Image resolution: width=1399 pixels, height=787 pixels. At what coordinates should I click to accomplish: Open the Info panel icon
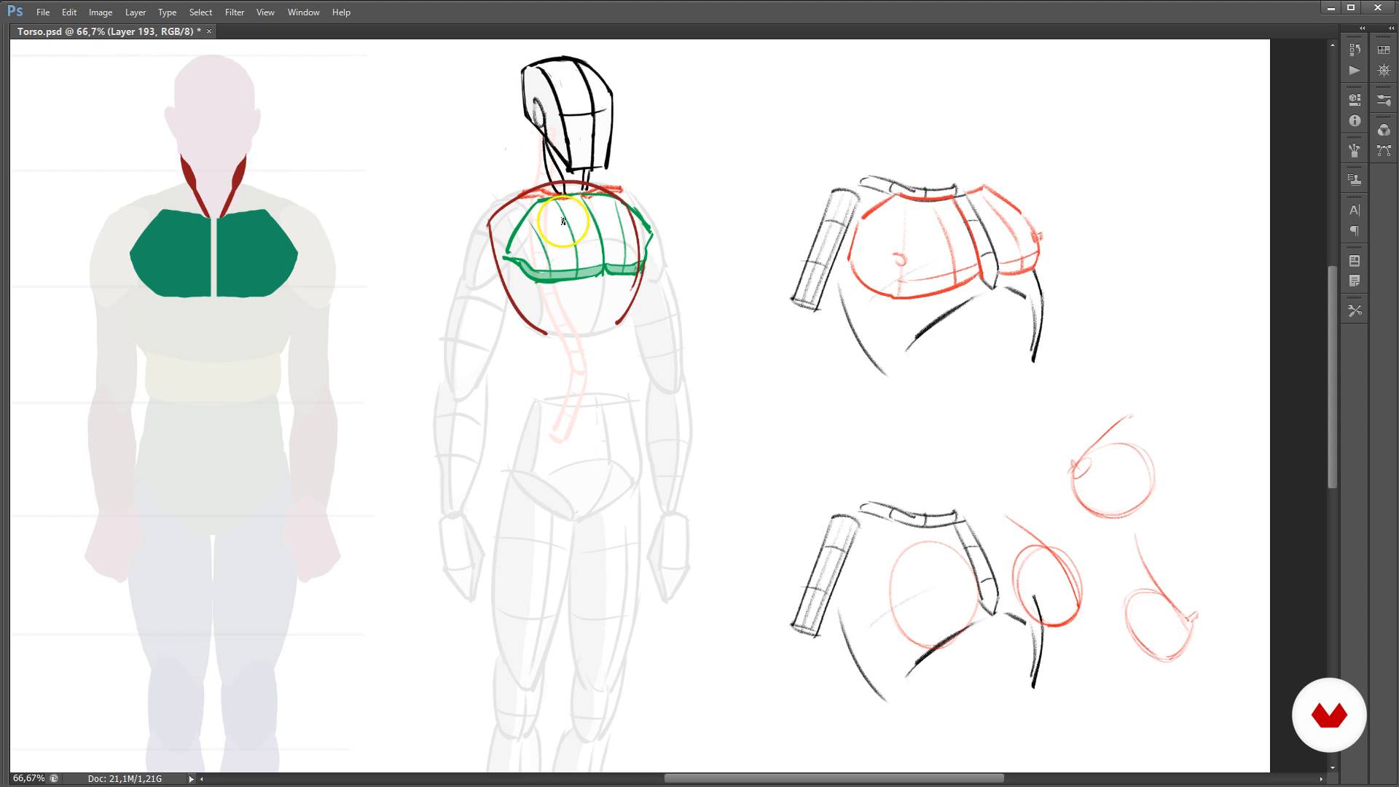1355,121
